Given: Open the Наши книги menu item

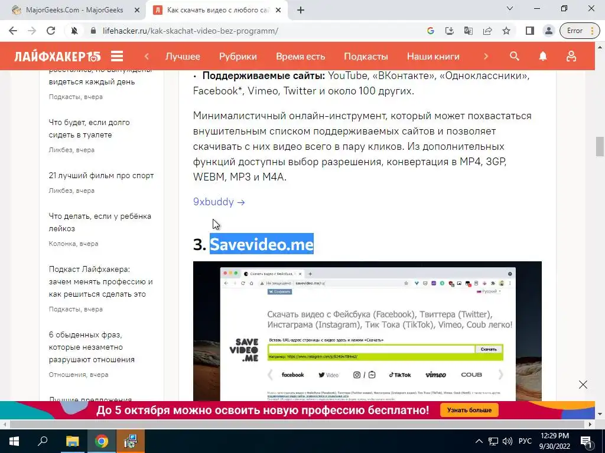Looking at the screenshot, I should coord(433,57).
